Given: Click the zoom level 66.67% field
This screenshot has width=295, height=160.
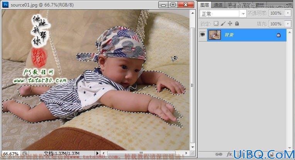Looking at the screenshot, I should pos(11,154).
